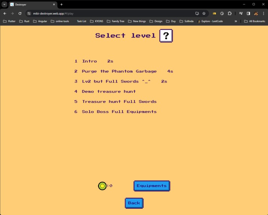Start level 4 Demo treasure hunt
Viewport: 268px width, 215px height.
coord(105,92)
